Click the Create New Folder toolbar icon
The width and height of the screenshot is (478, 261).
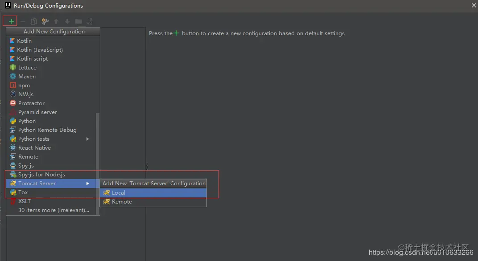pos(78,21)
